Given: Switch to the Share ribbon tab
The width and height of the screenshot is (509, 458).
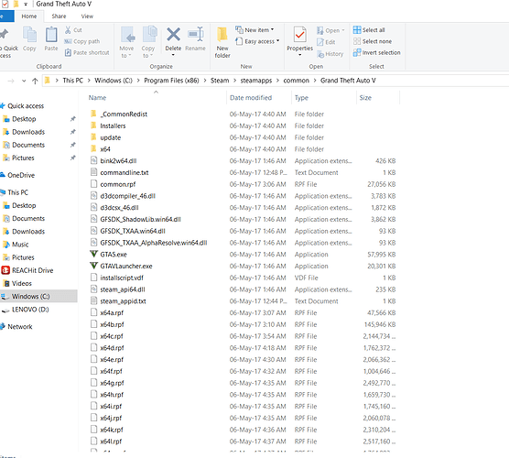Looking at the screenshot, I should pyautogui.click(x=59, y=16).
